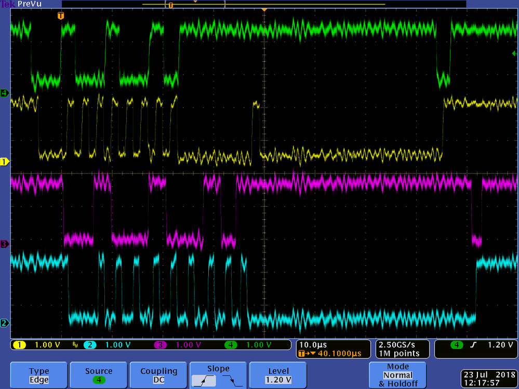
Task: Click the T marker in the record overview bar
Action: click(x=170, y=5)
